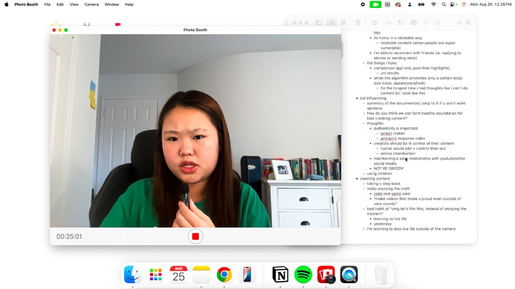Open the File menu

point(47,4)
